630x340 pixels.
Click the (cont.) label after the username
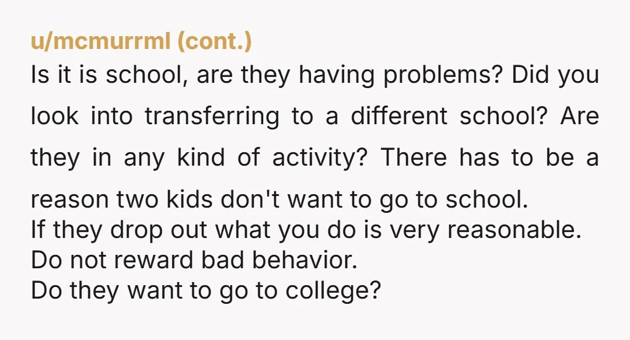(214, 41)
